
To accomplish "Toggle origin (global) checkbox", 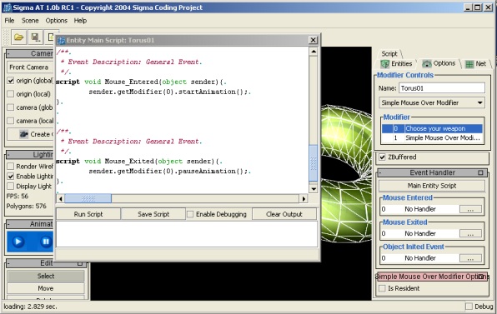I will coord(11,81).
